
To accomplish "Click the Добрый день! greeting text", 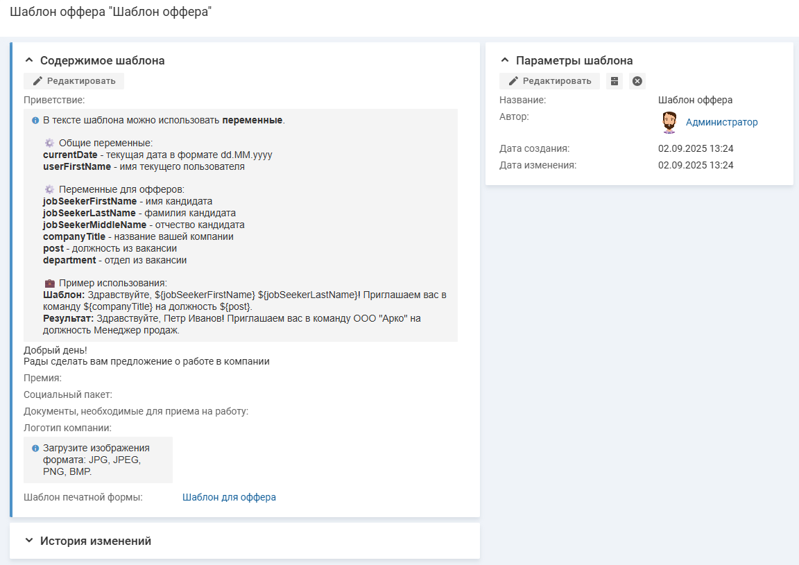I will (60, 350).
